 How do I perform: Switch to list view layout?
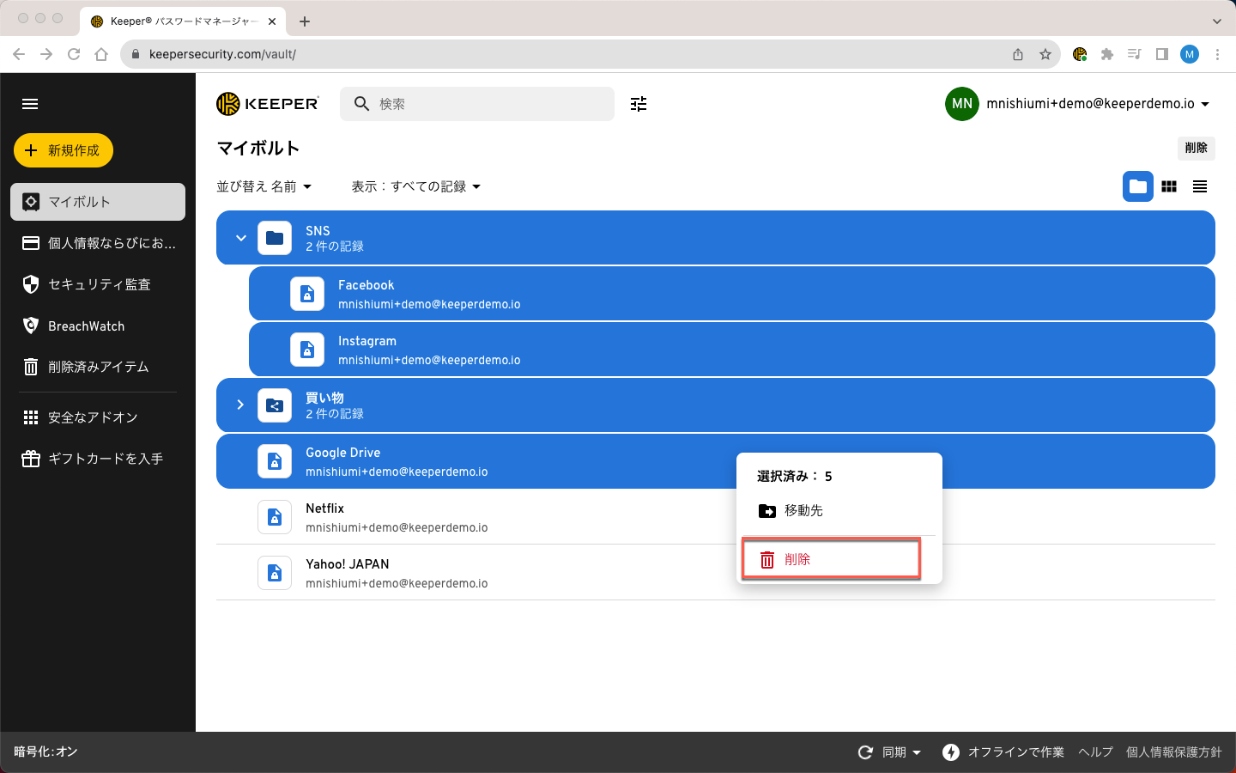click(1200, 186)
